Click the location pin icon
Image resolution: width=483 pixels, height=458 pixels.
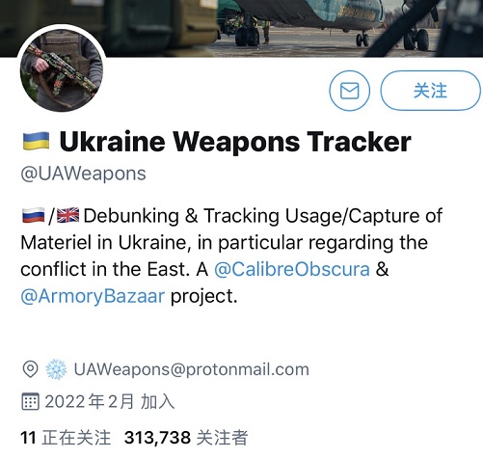coord(30,369)
